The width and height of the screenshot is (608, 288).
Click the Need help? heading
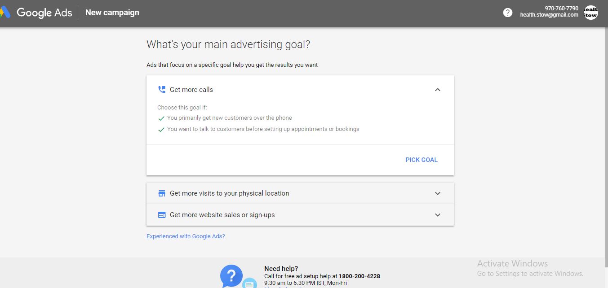[281, 269]
